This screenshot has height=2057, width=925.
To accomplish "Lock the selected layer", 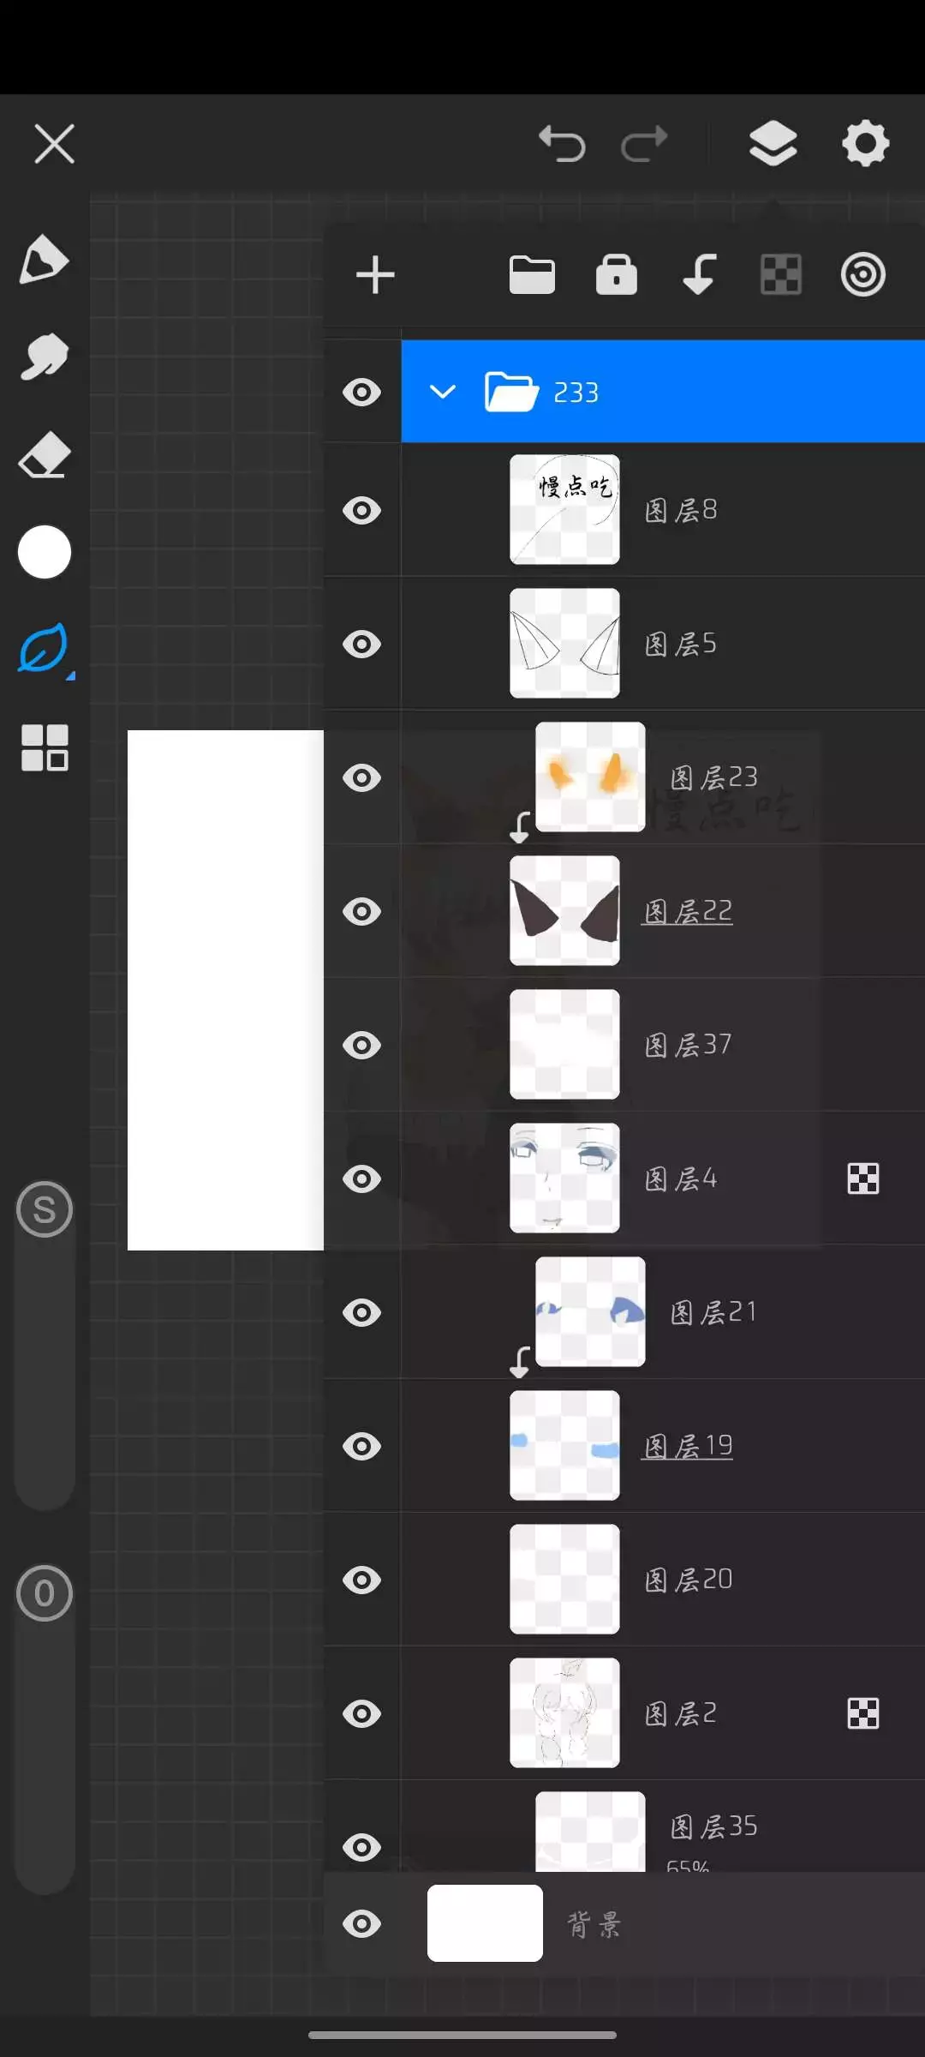I will point(616,275).
